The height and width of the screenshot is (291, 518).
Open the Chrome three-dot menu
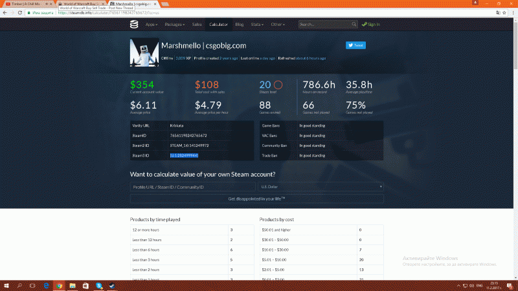(513, 13)
